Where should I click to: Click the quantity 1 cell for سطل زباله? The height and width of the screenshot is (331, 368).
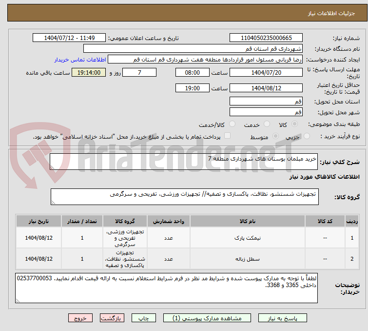[82, 259]
